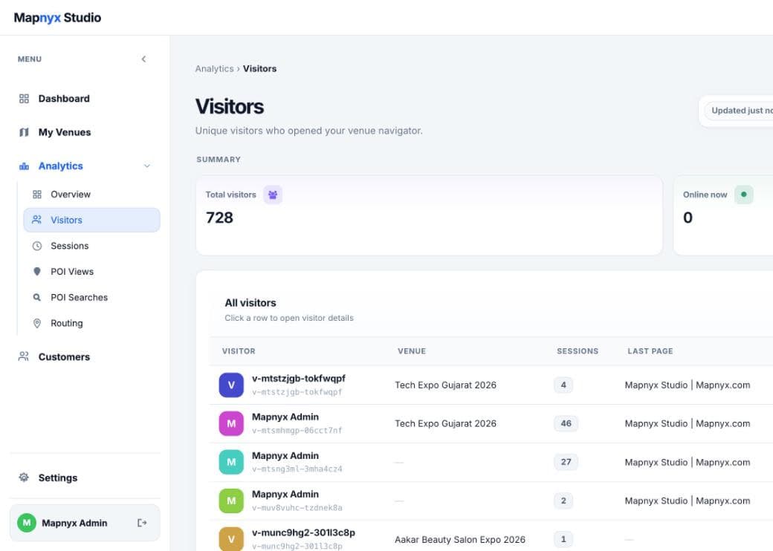Open Mapnyx Admin visitor v-mtsng3ml-3mha4cz4
The height and width of the screenshot is (551, 773).
point(491,463)
